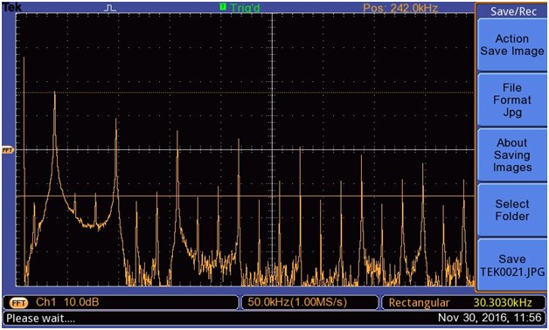Save the image as TEK0021.JPG

click(512, 265)
